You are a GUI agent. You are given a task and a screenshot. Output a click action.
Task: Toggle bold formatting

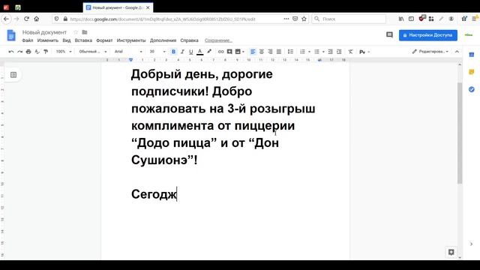tap(173, 52)
